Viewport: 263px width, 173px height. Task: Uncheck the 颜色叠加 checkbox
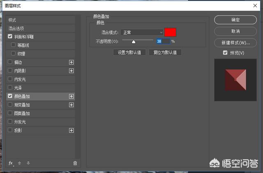(10, 96)
